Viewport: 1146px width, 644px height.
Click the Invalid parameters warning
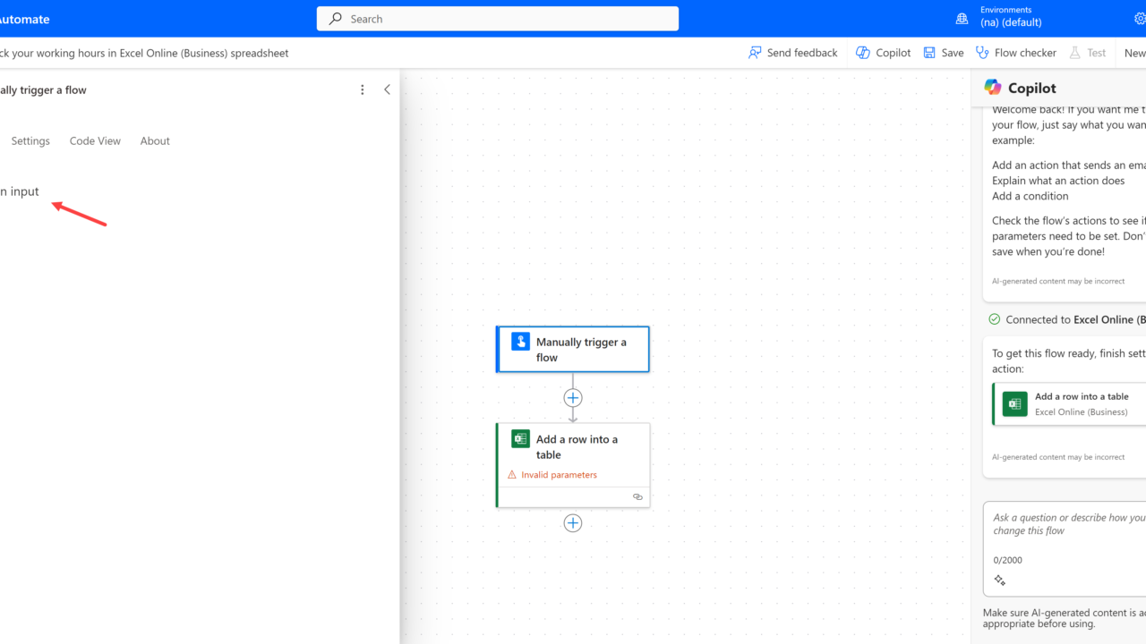point(552,475)
